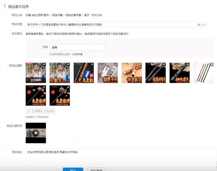Click the 上传图片 (10/10) button

click(40, 111)
